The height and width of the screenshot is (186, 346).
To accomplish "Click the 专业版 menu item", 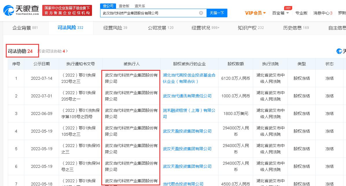I will click(302, 13).
